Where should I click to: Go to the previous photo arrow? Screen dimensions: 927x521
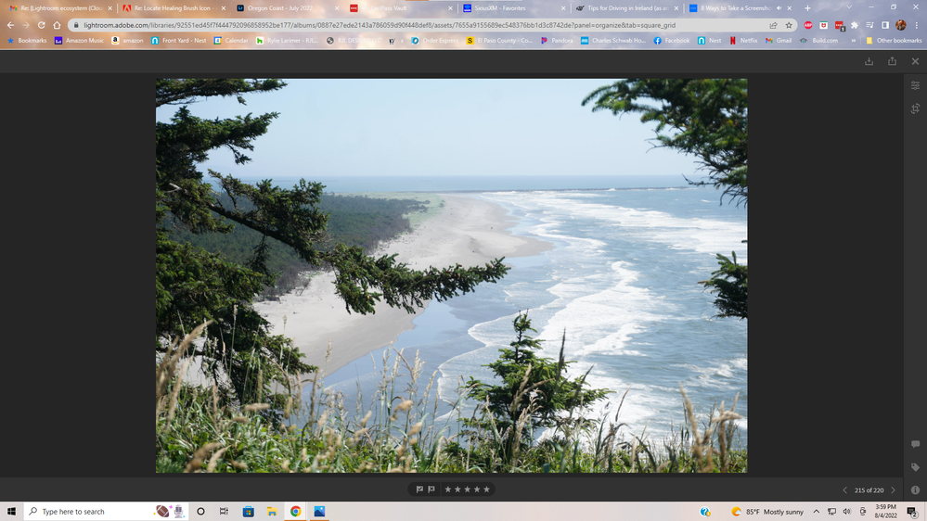[844, 490]
